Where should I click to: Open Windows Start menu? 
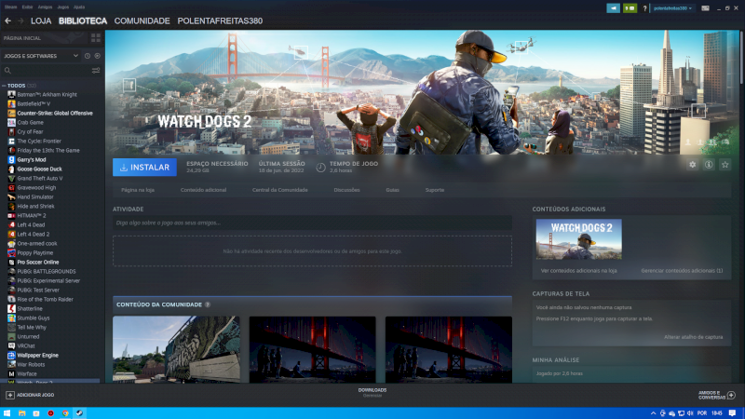click(7, 412)
